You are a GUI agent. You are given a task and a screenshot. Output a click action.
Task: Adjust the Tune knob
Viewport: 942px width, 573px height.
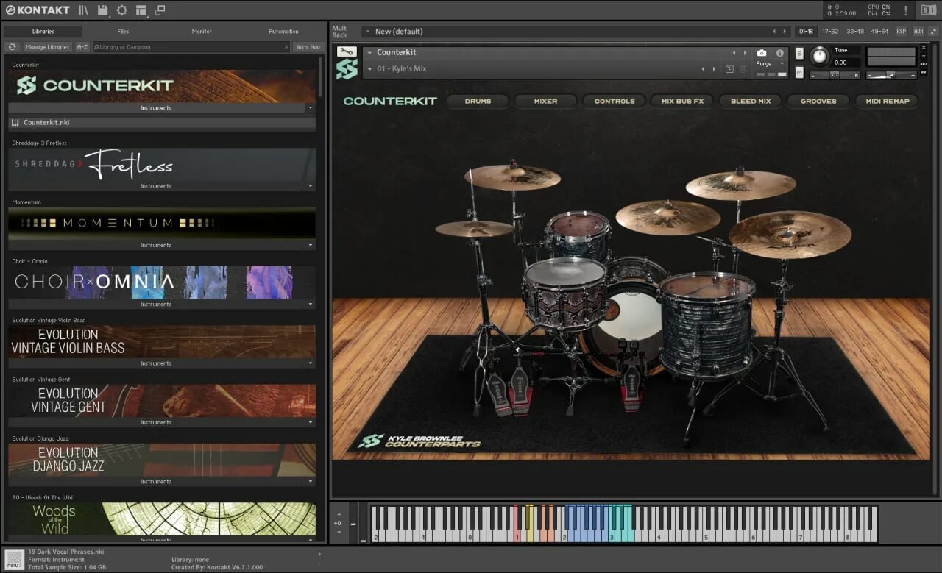coord(818,56)
